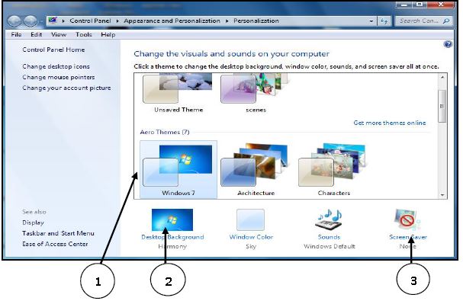Click Get more themes online
The image size is (463, 301).
(x=390, y=123)
